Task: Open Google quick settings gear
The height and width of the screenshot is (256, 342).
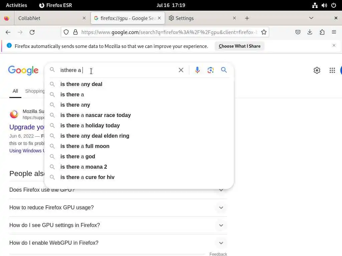Action: (317, 70)
